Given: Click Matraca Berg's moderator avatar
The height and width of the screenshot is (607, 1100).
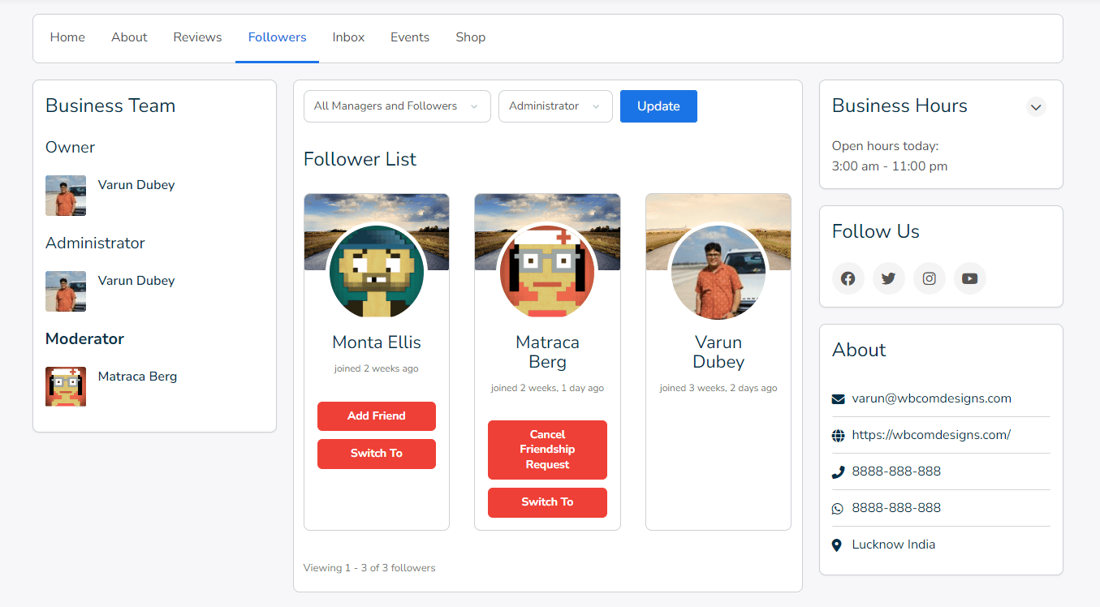Looking at the screenshot, I should (x=66, y=387).
